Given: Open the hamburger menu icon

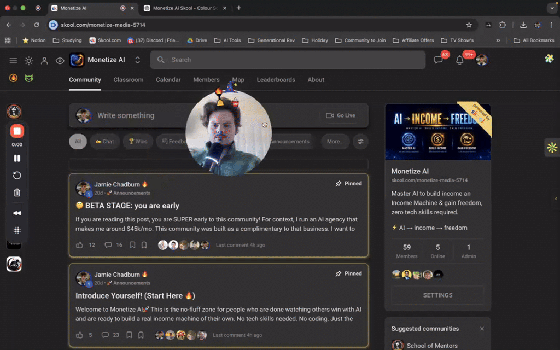Looking at the screenshot, I should (x=13, y=61).
